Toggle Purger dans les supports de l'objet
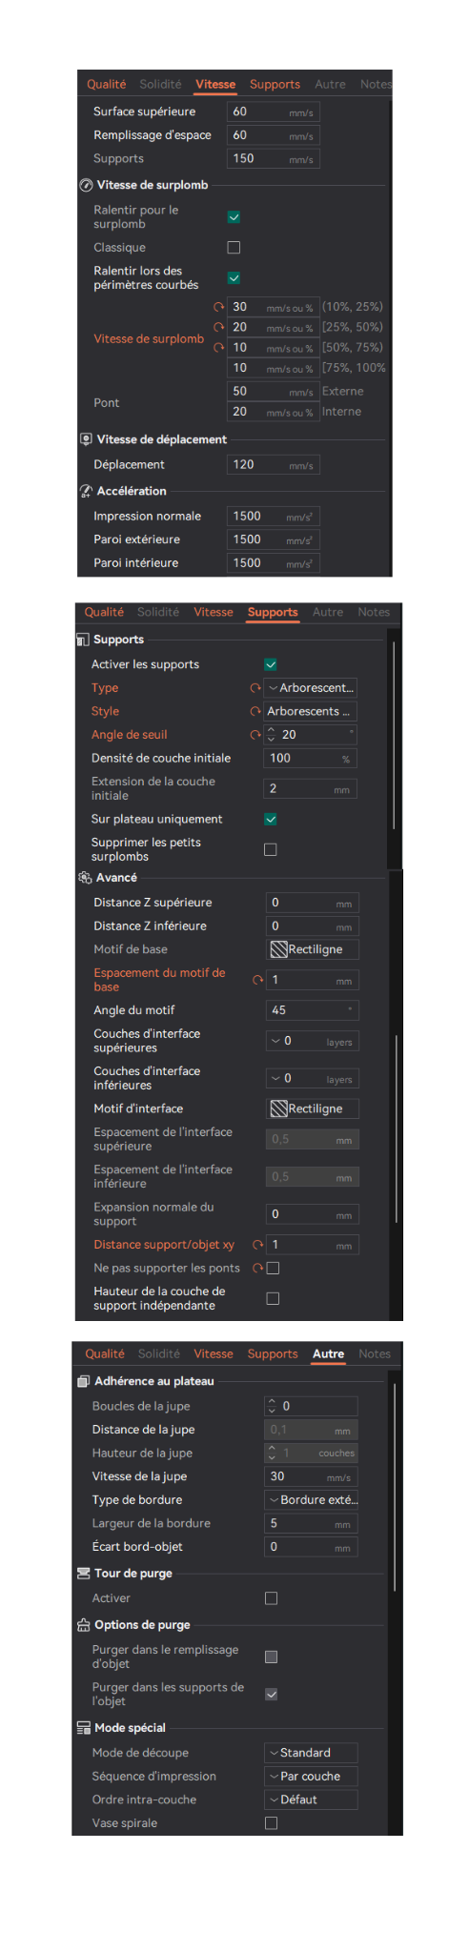 point(271,1694)
